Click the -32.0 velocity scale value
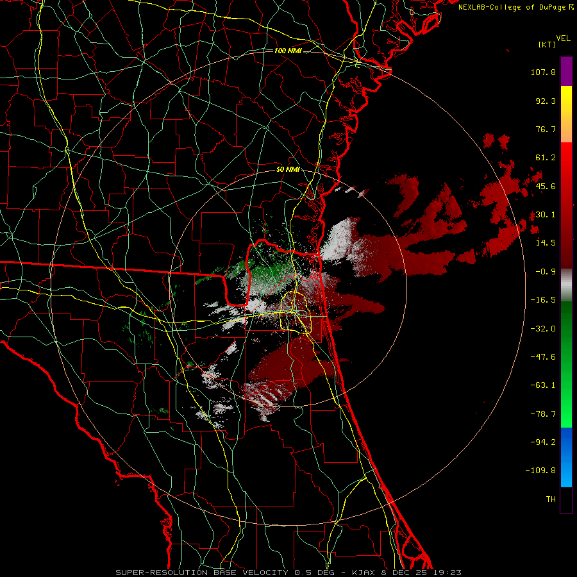The height and width of the screenshot is (577, 577). (x=543, y=329)
